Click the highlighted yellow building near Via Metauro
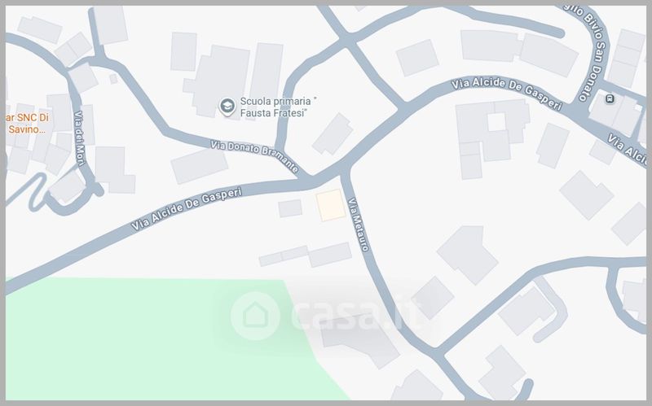Screen dimensions: 652x406 point(331,205)
